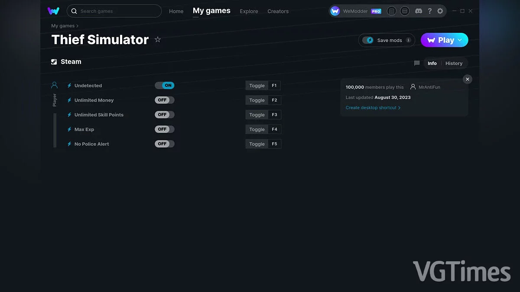Click the comments speech bubble icon

(417, 63)
